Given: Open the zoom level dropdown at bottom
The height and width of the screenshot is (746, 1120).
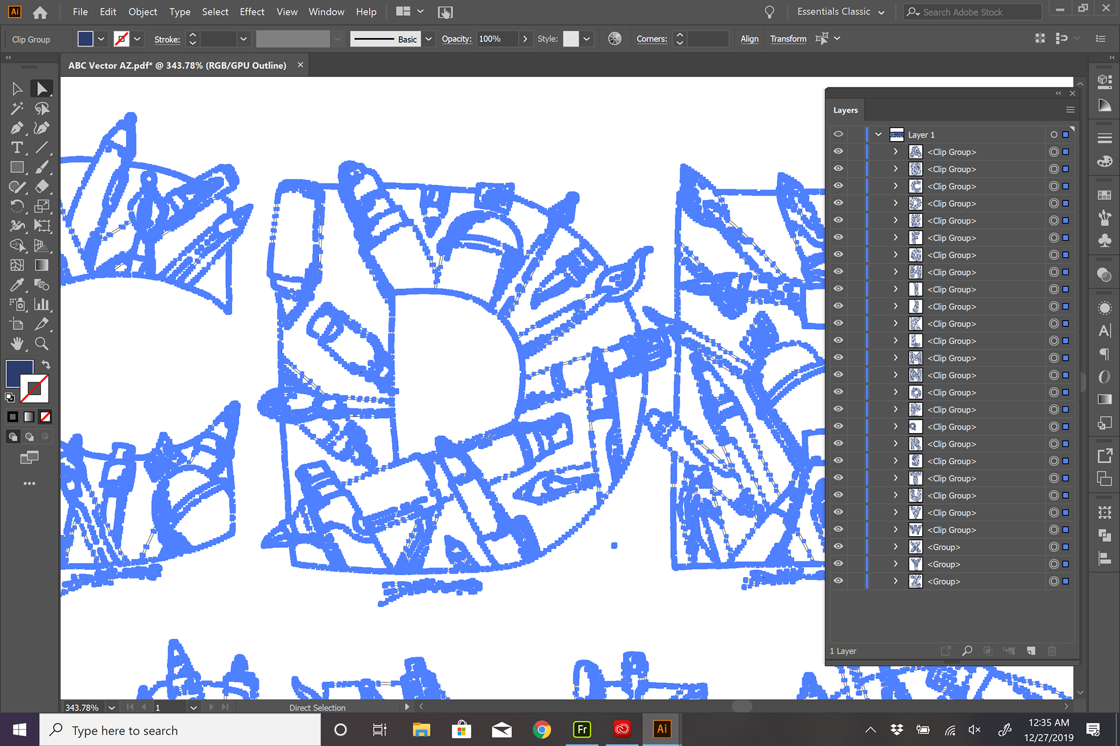Looking at the screenshot, I should pos(111,708).
